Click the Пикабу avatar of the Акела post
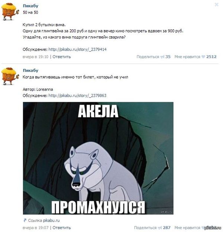This screenshot has height=232, width=223. pyautogui.click(x=10, y=76)
